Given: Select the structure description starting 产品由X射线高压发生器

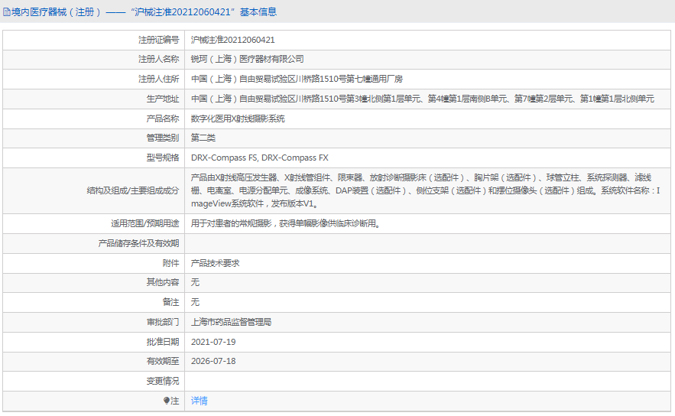Looking at the screenshot, I should pos(426,190).
